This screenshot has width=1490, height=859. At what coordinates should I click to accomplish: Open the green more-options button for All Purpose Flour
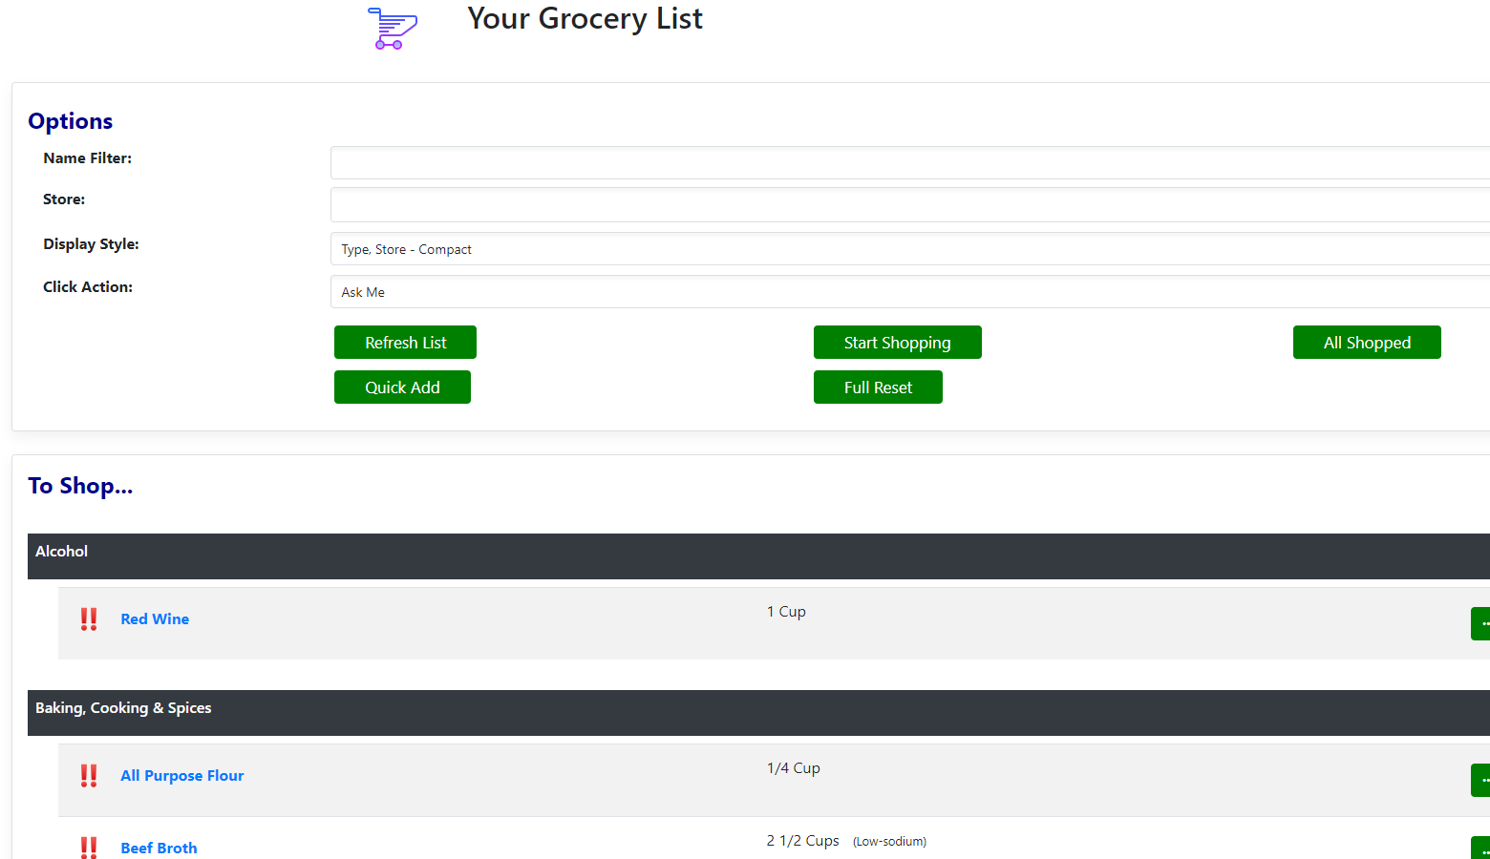tap(1480, 780)
